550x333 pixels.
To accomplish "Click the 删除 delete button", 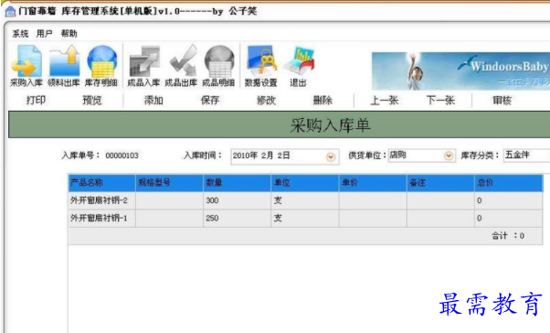I will 323,101.
